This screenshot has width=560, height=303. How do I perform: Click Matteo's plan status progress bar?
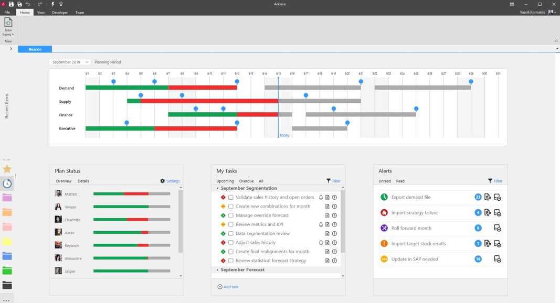132,194
